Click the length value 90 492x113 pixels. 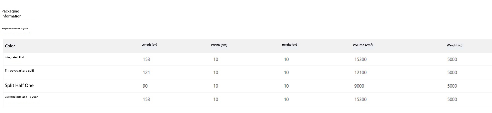point(145,86)
